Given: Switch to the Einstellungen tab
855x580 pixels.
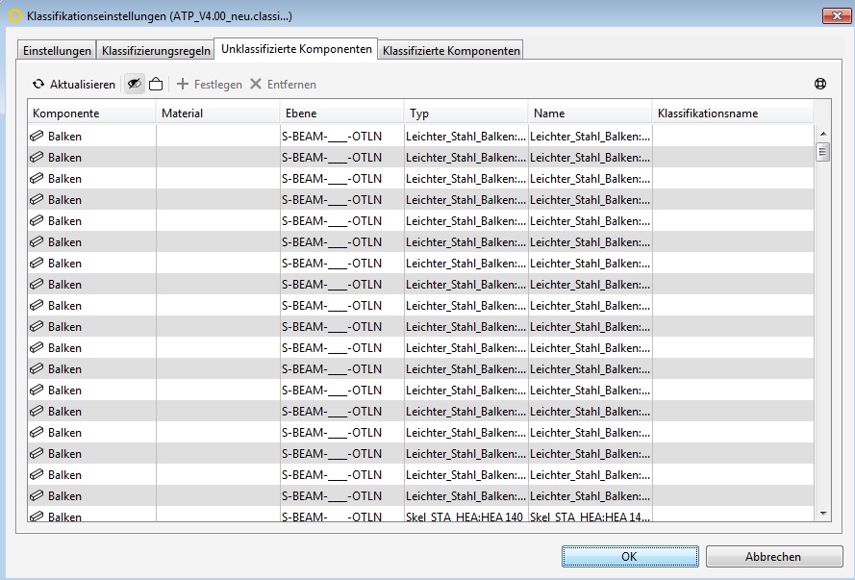Looking at the screenshot, I should point(57,51).
